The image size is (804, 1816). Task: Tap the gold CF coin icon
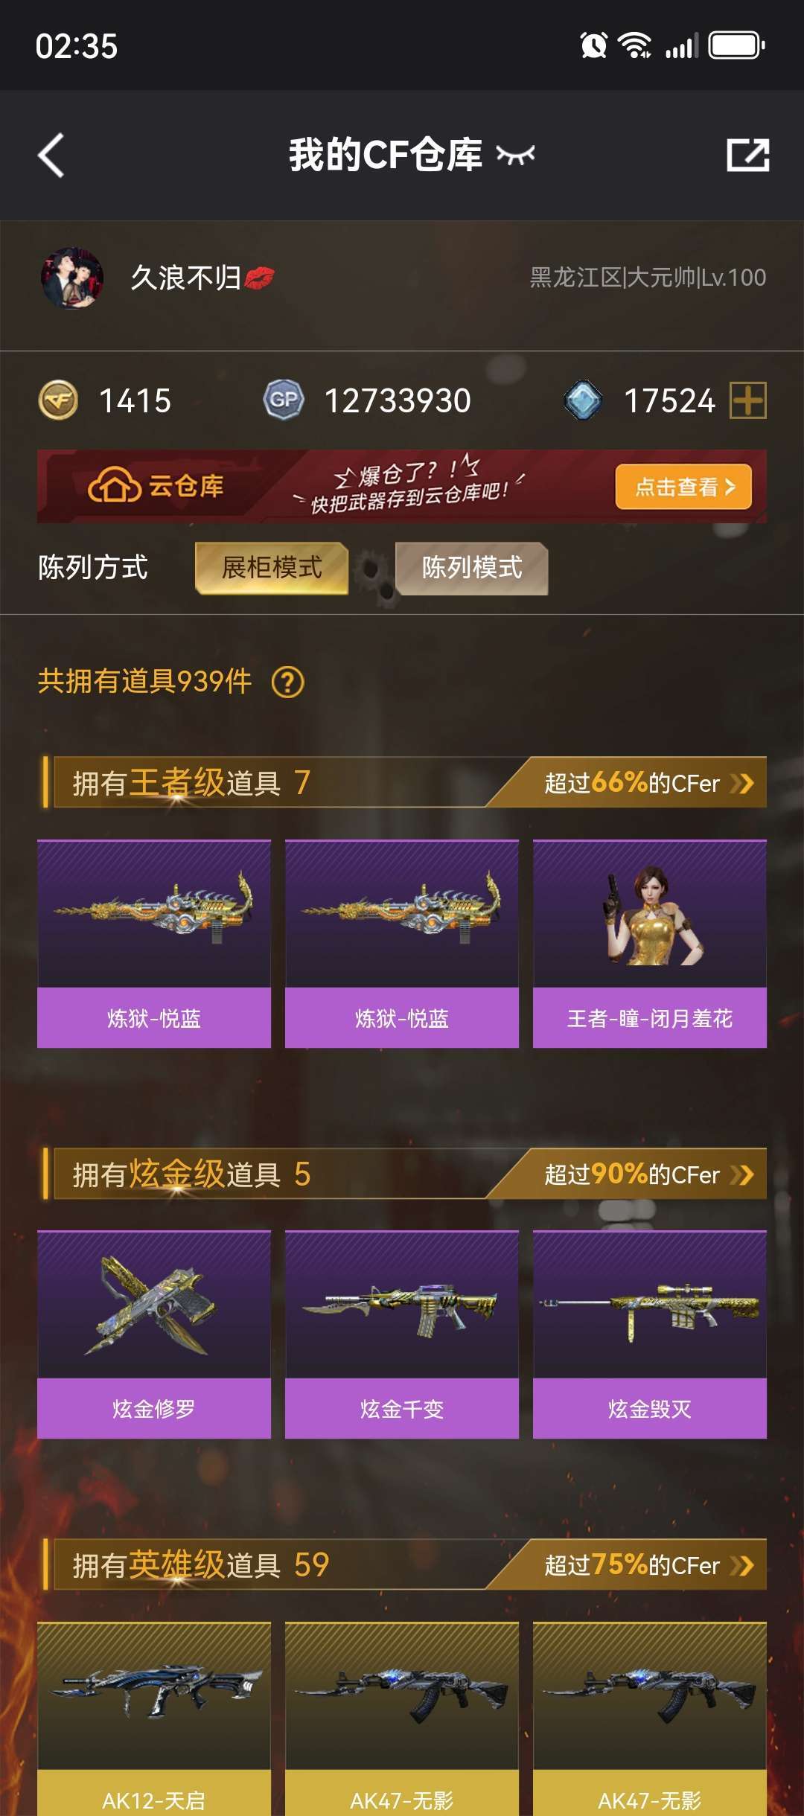58,400
